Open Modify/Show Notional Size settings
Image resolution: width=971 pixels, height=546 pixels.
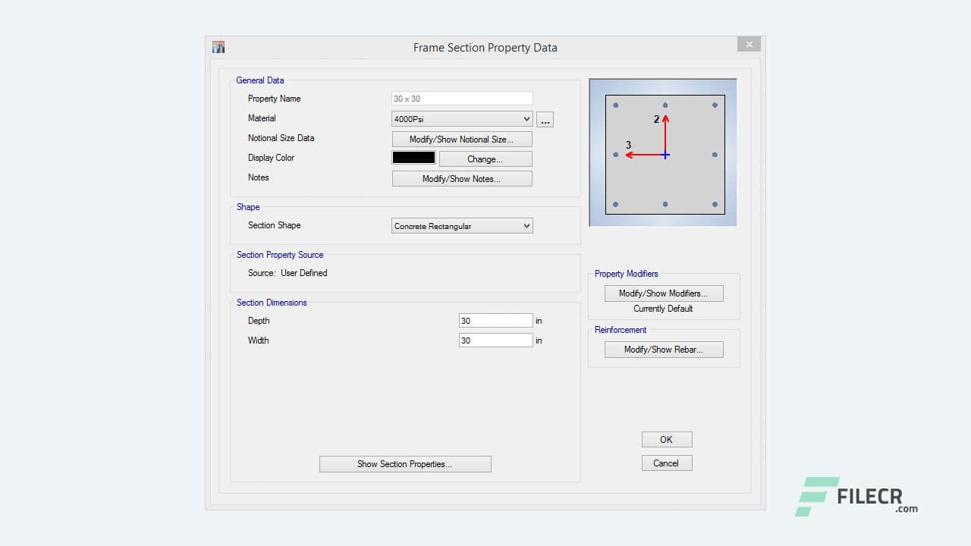click(x=461, y=139)
